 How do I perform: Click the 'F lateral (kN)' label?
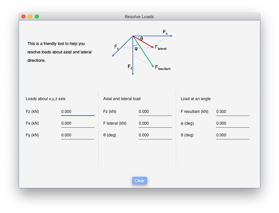pos(115,123)
